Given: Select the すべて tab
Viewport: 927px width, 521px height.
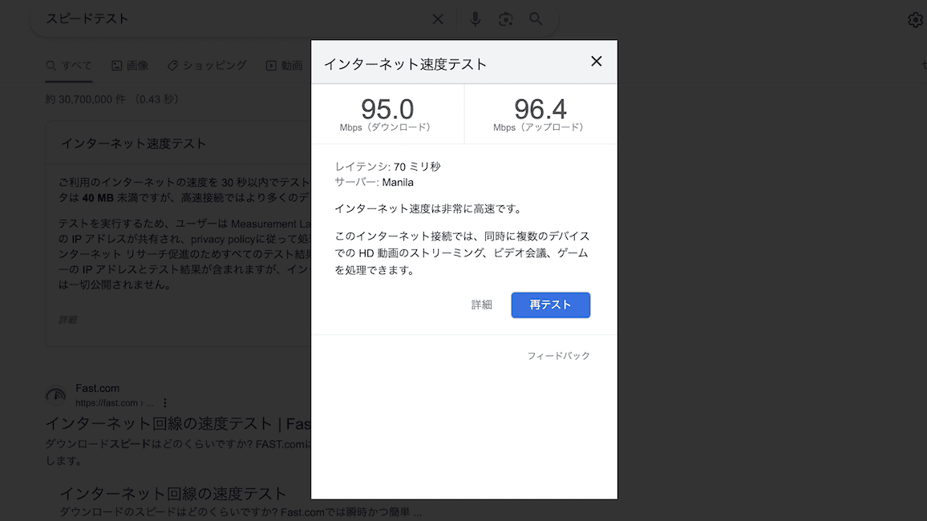Looking at the screenshot, I should coord(69,66).
